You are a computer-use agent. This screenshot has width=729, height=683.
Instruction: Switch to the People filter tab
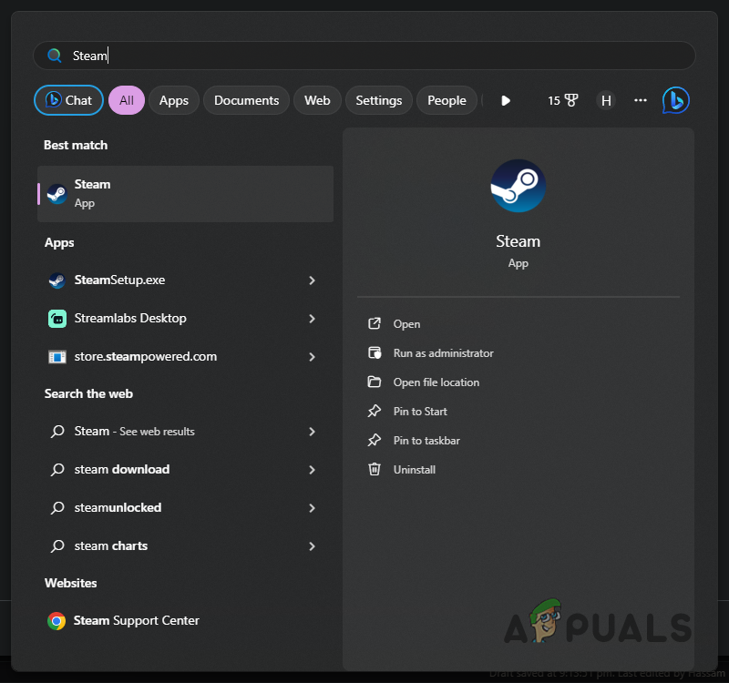pyautogui.click(x=447, y=100)
